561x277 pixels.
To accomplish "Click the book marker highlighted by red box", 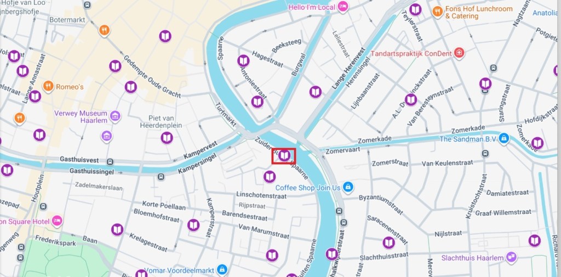I will [x=284, y=156].
